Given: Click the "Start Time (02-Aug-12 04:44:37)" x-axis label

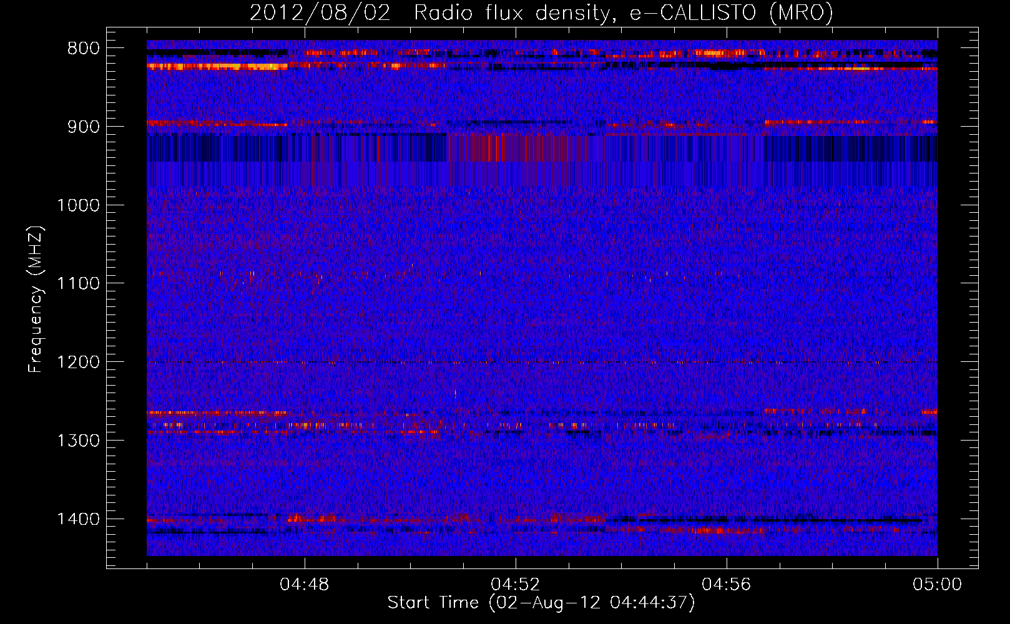Looking at the screenshot, I should [x=541, y=603].
